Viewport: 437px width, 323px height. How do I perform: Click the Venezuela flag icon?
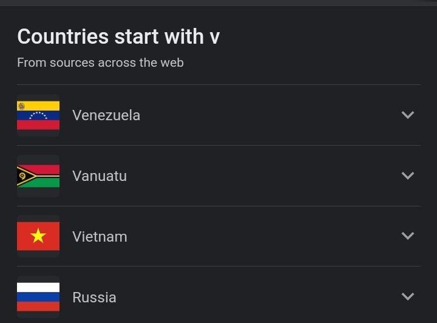coord(38,115)
